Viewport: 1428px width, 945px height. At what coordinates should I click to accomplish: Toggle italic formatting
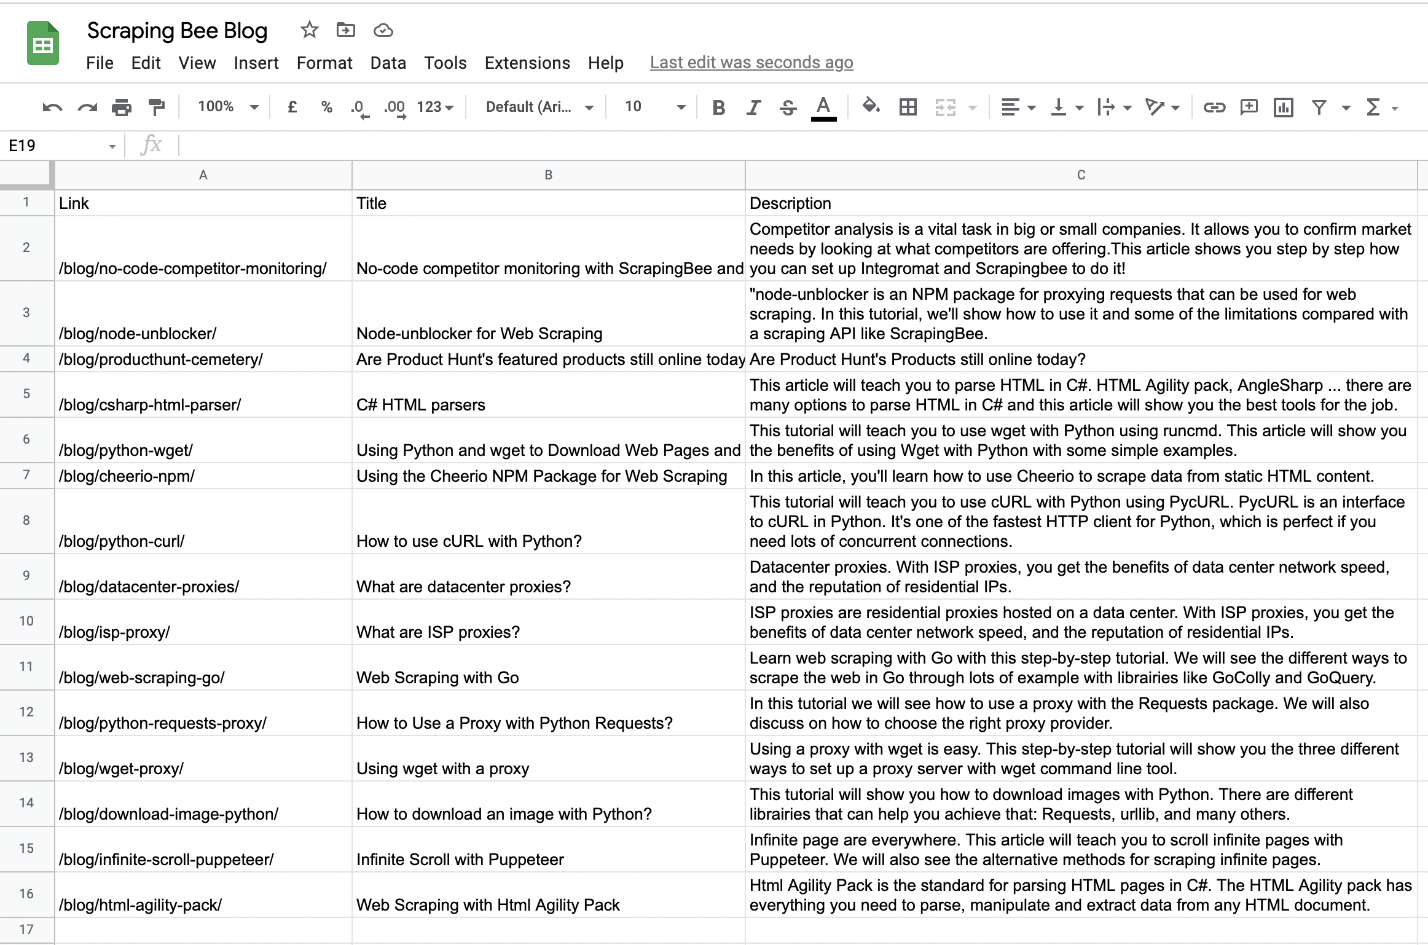[751, 106]
